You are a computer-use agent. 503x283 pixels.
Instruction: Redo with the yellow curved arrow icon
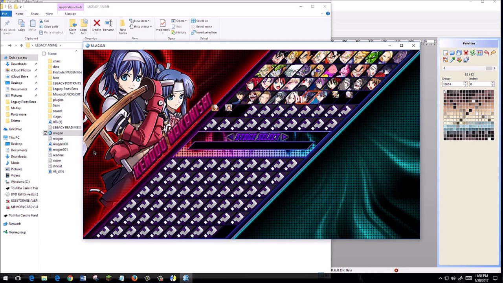[493, 53]
